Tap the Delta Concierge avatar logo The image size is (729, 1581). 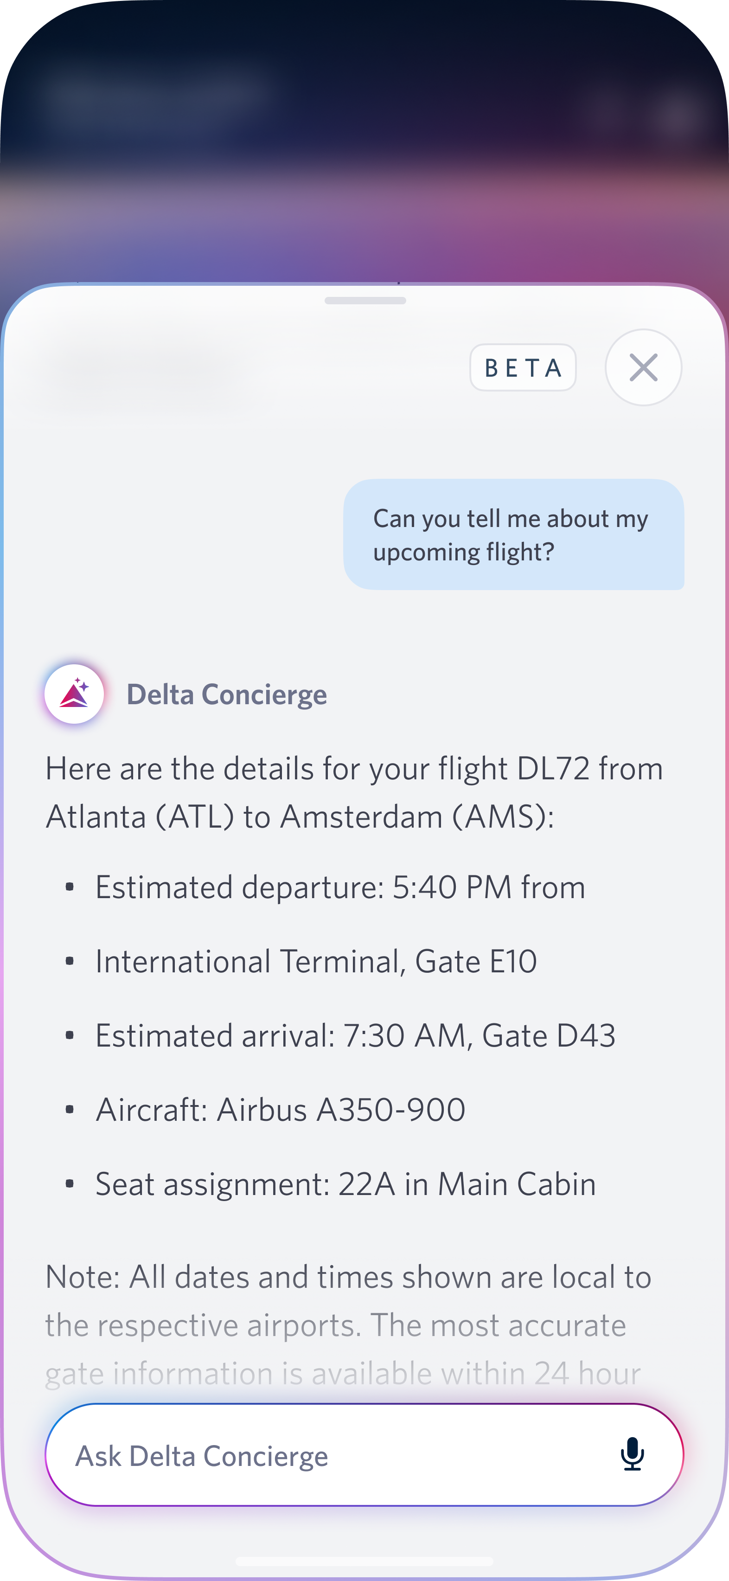[x=74, y=694]
